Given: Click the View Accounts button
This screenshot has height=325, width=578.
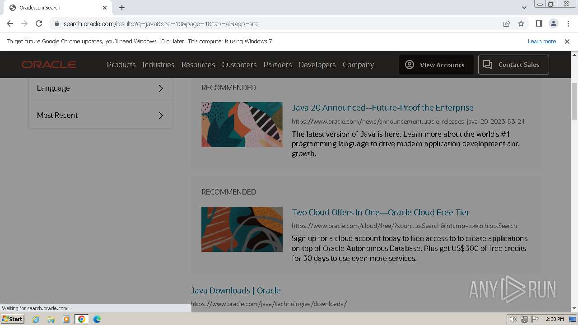Looking at the screenshot, I should pos(436,65).
